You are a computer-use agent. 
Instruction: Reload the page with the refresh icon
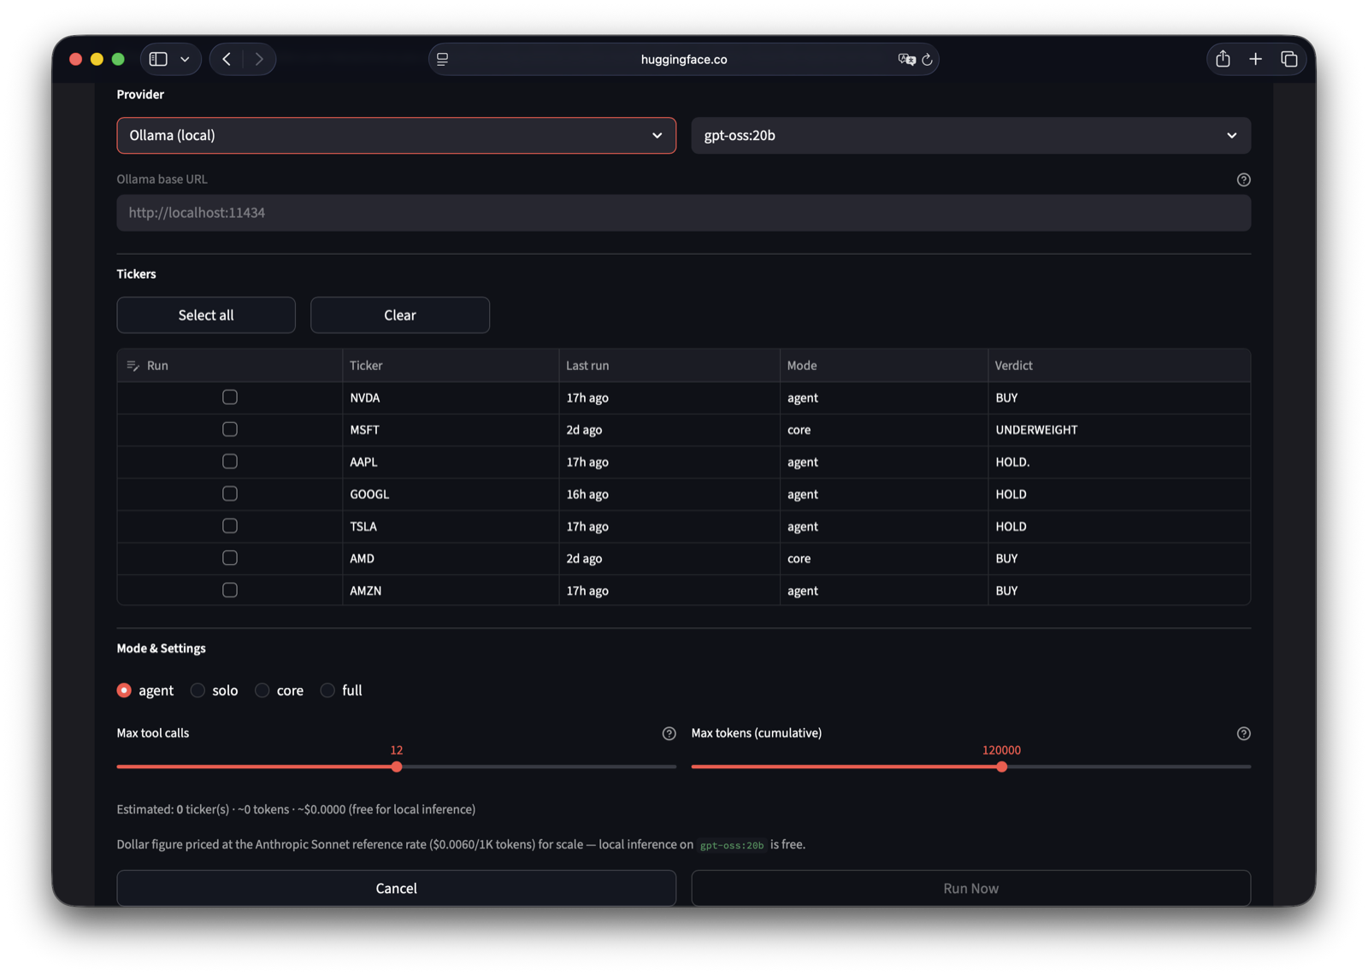click(927, 59)
